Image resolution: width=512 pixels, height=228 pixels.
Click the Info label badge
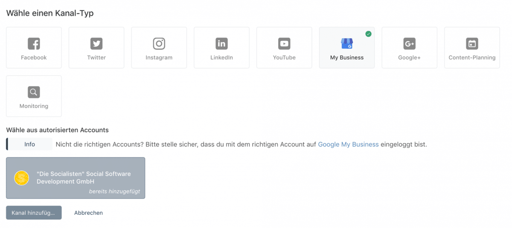point(29,144)
